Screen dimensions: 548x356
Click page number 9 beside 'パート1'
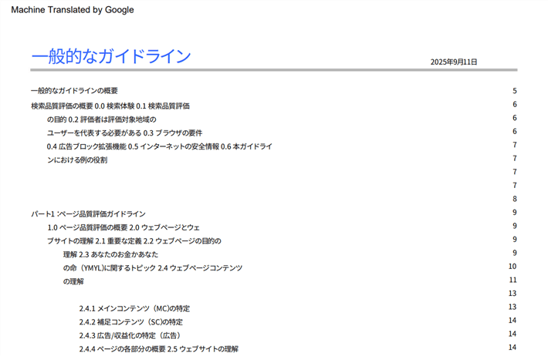click(515, 212)
